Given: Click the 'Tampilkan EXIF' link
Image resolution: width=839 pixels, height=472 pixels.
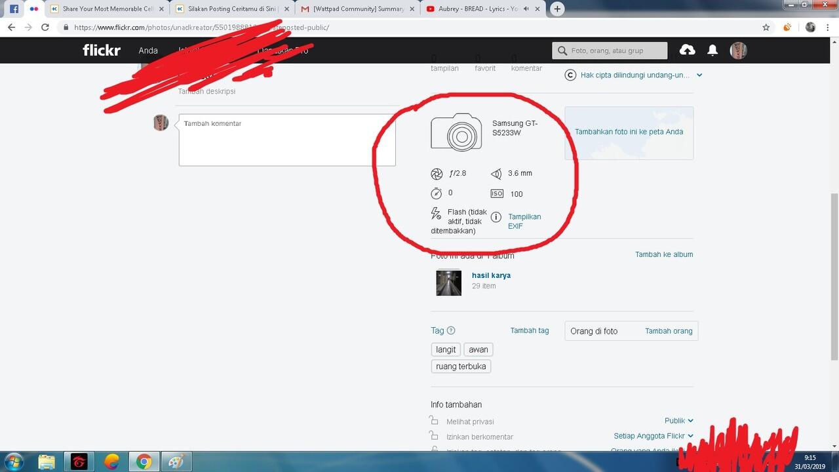Looking at the screenshot, I should pyautogui.click(x=524, y=221).
